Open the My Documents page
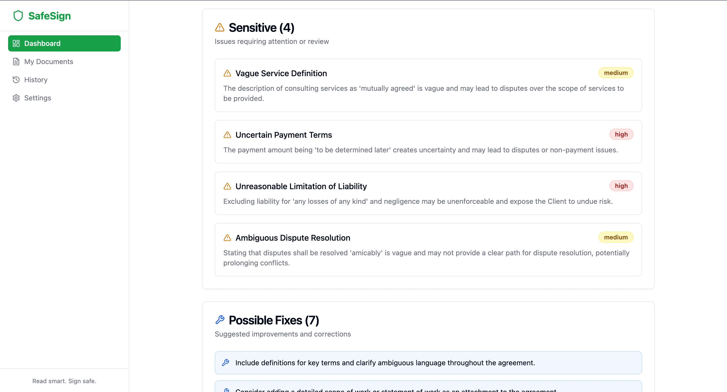The width and height of the screenshot is (727, 392). 49,62
